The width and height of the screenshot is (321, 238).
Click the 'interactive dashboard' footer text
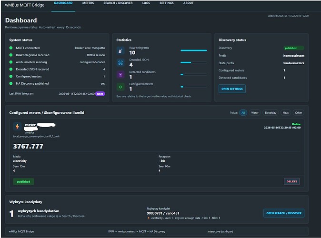(221, 231)
